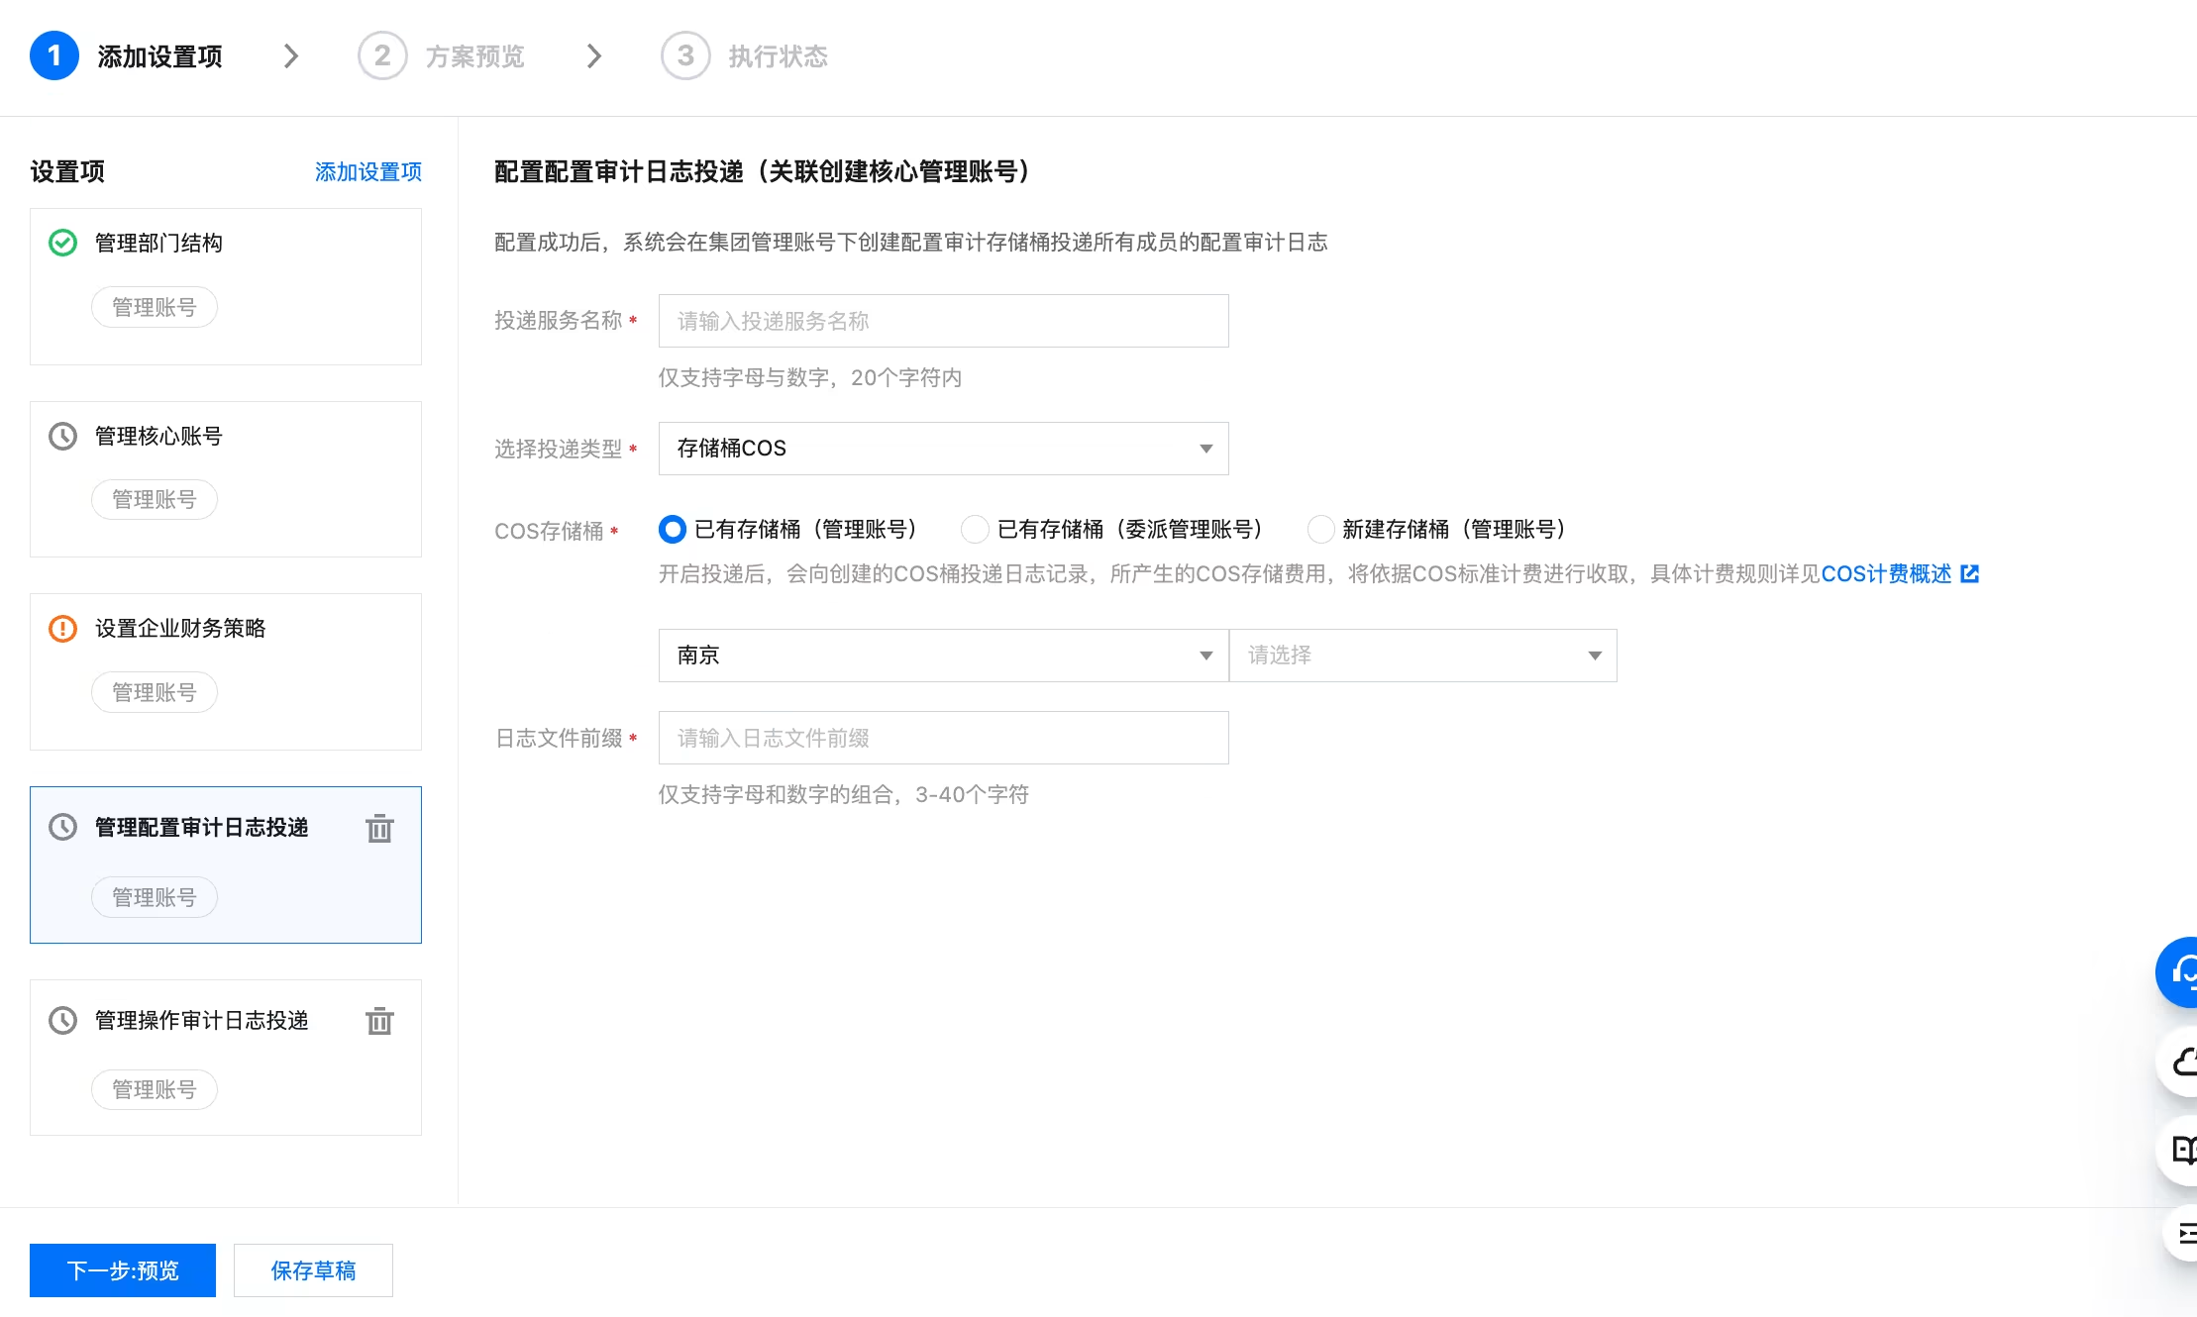Click the 添加设置项 link
This screenshot has height=1317, width=2197.
367,172
